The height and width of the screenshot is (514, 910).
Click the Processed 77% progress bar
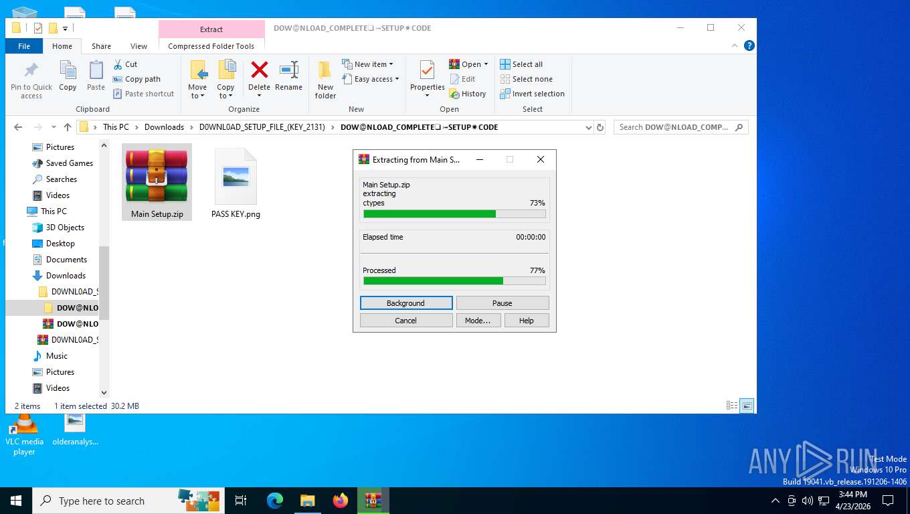pos(454,281)
